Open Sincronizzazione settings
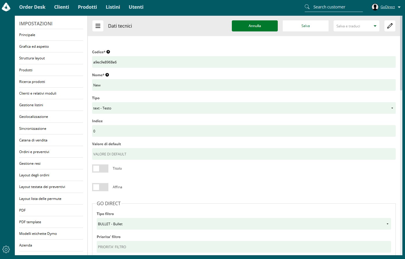405x259 pixels. 51,129
